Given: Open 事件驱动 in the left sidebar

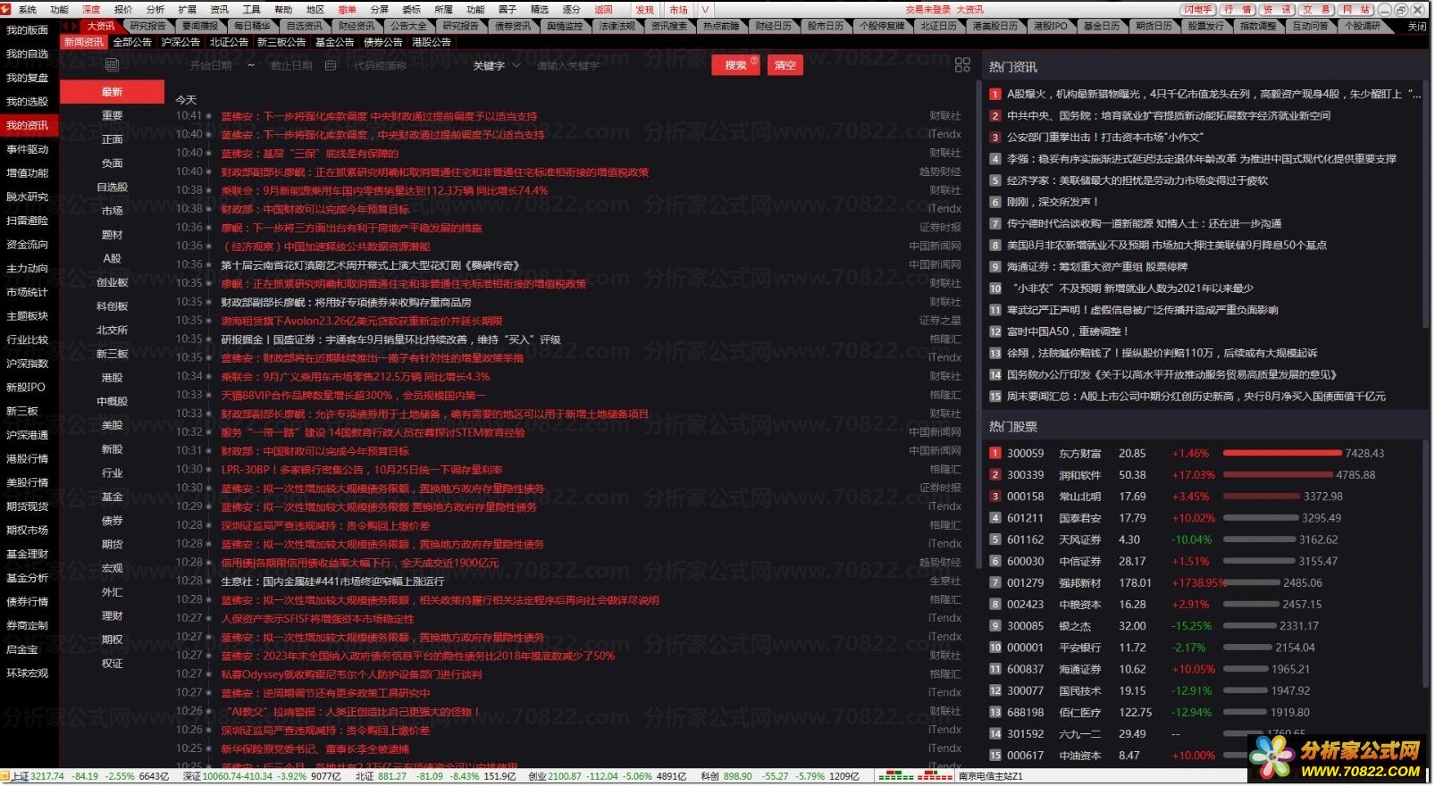Looking at the screenshot, I should [x=28, y=149].
